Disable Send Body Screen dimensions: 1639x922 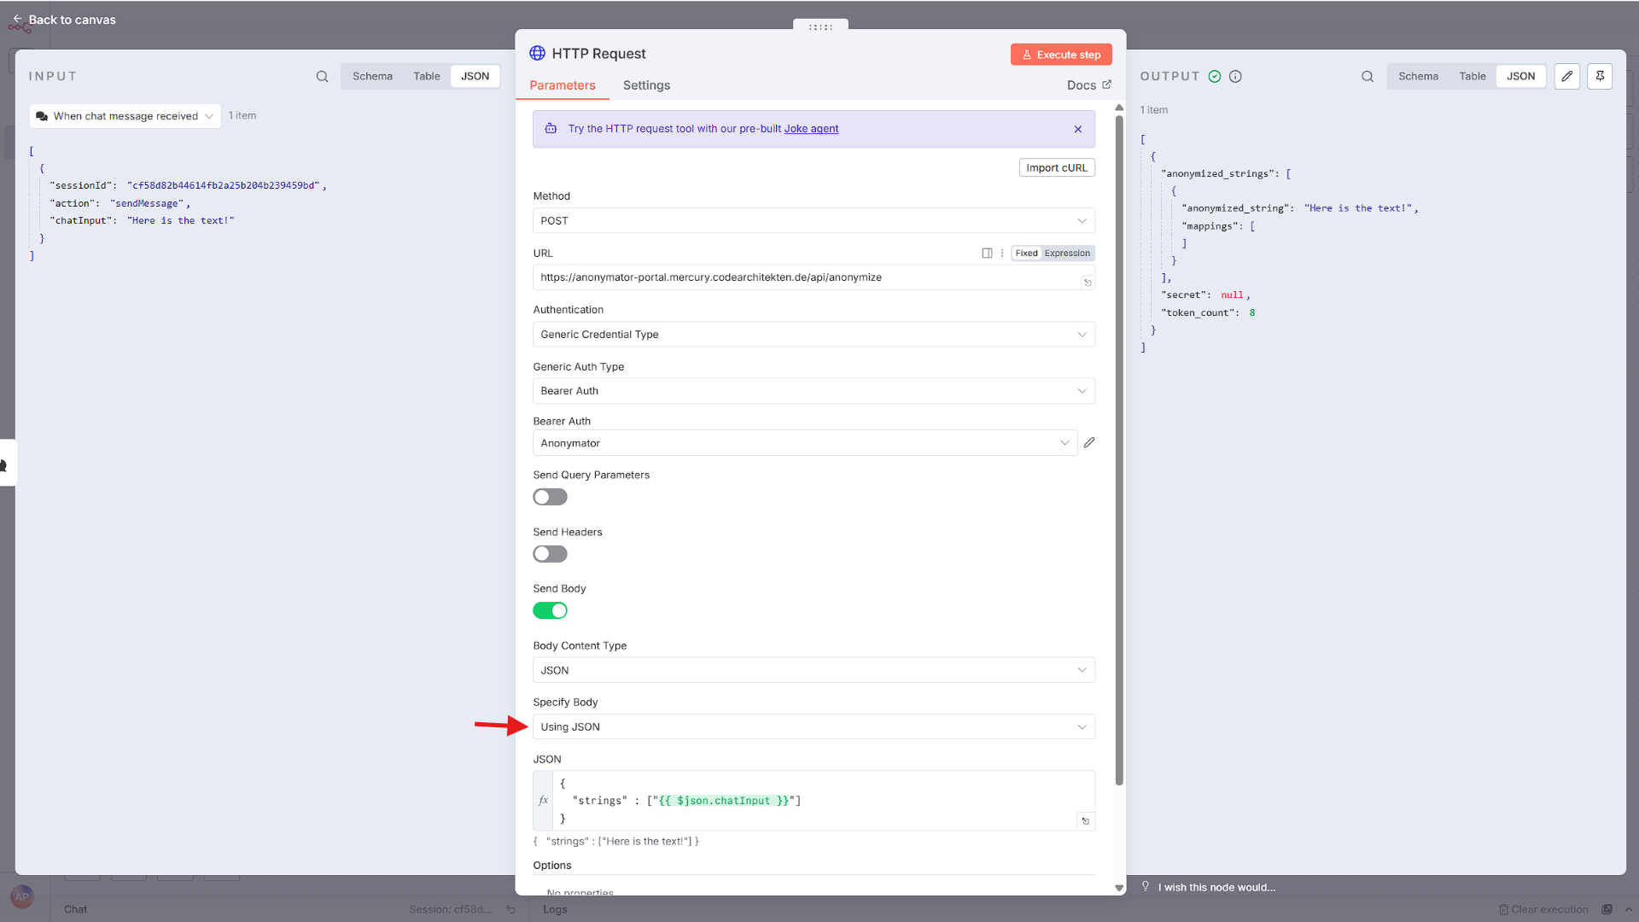pos(550,610)
